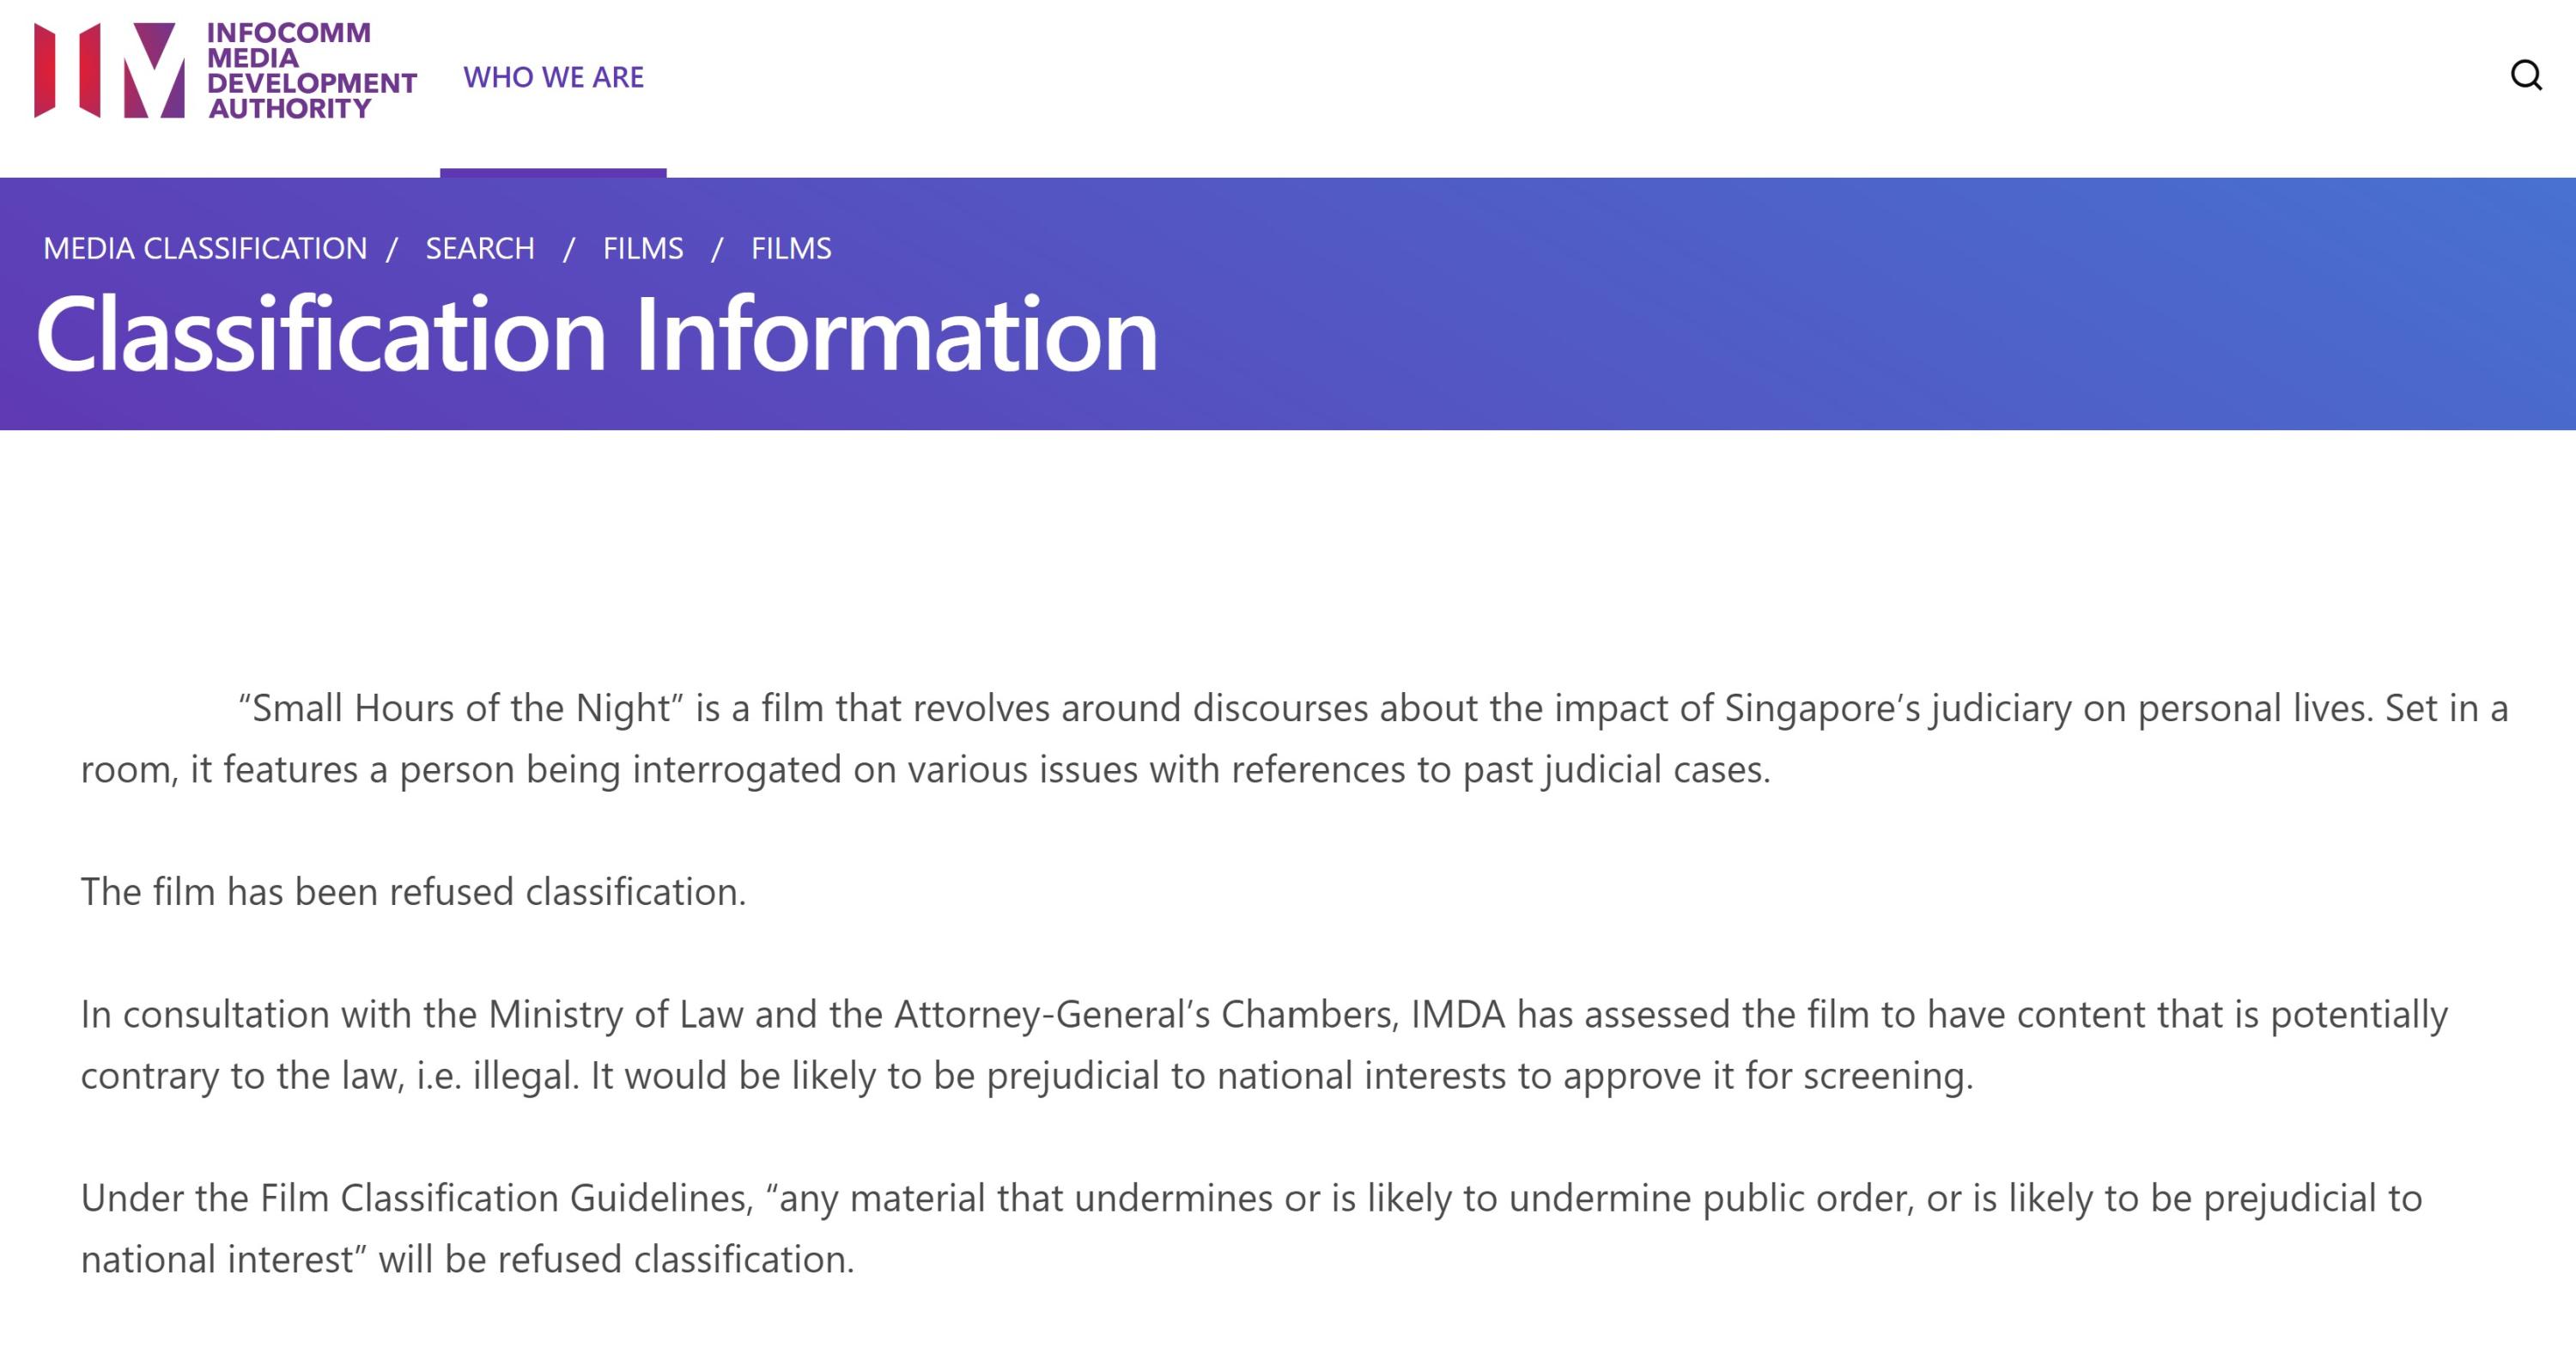Click the slash after MEDIA CLASSIFICATION
Image resolution: width=2576 pixels, height=1372 pixels.
(392, 248)
